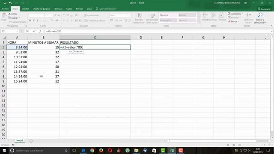Click the Autosuma sigma button
This screenshot has height=154, width=274.
coord(234,14)
